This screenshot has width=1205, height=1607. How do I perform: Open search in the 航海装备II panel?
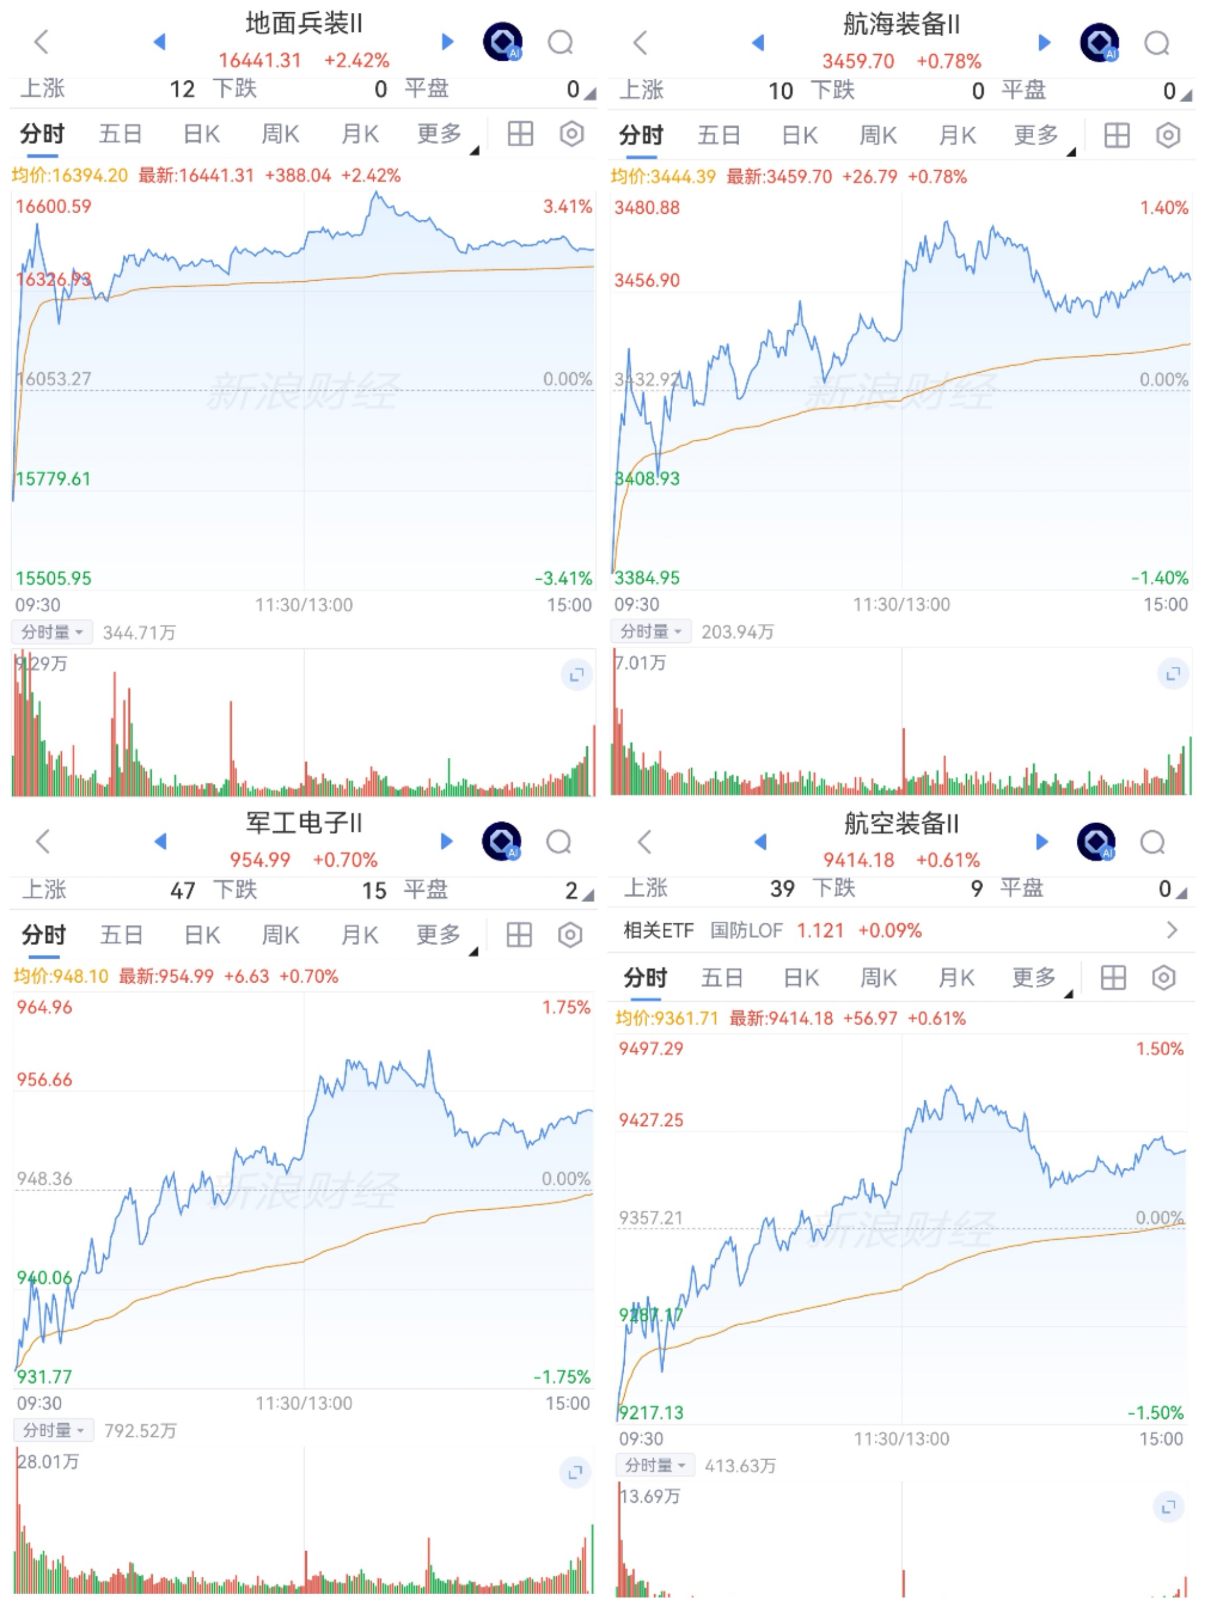(x=1156, y=44)
